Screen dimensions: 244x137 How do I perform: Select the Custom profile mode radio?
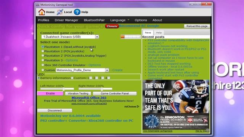[x=42, y=70]
